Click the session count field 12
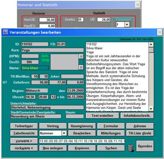Screen dimensions: 164x159 point(53,97)
